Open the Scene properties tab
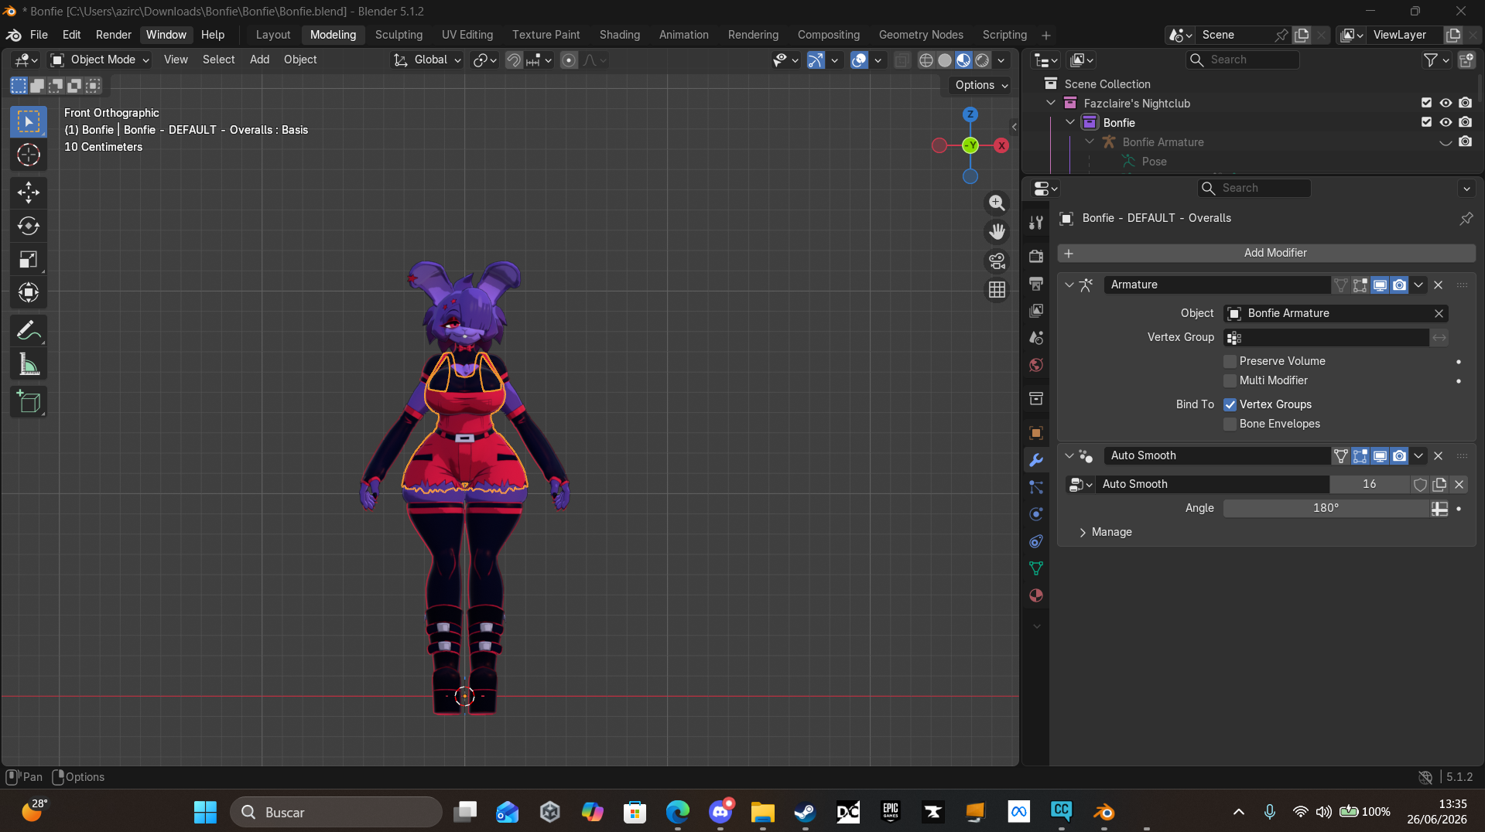Image resolution: width=1485 pixels, height=832 pixels. coord(1036,338)
